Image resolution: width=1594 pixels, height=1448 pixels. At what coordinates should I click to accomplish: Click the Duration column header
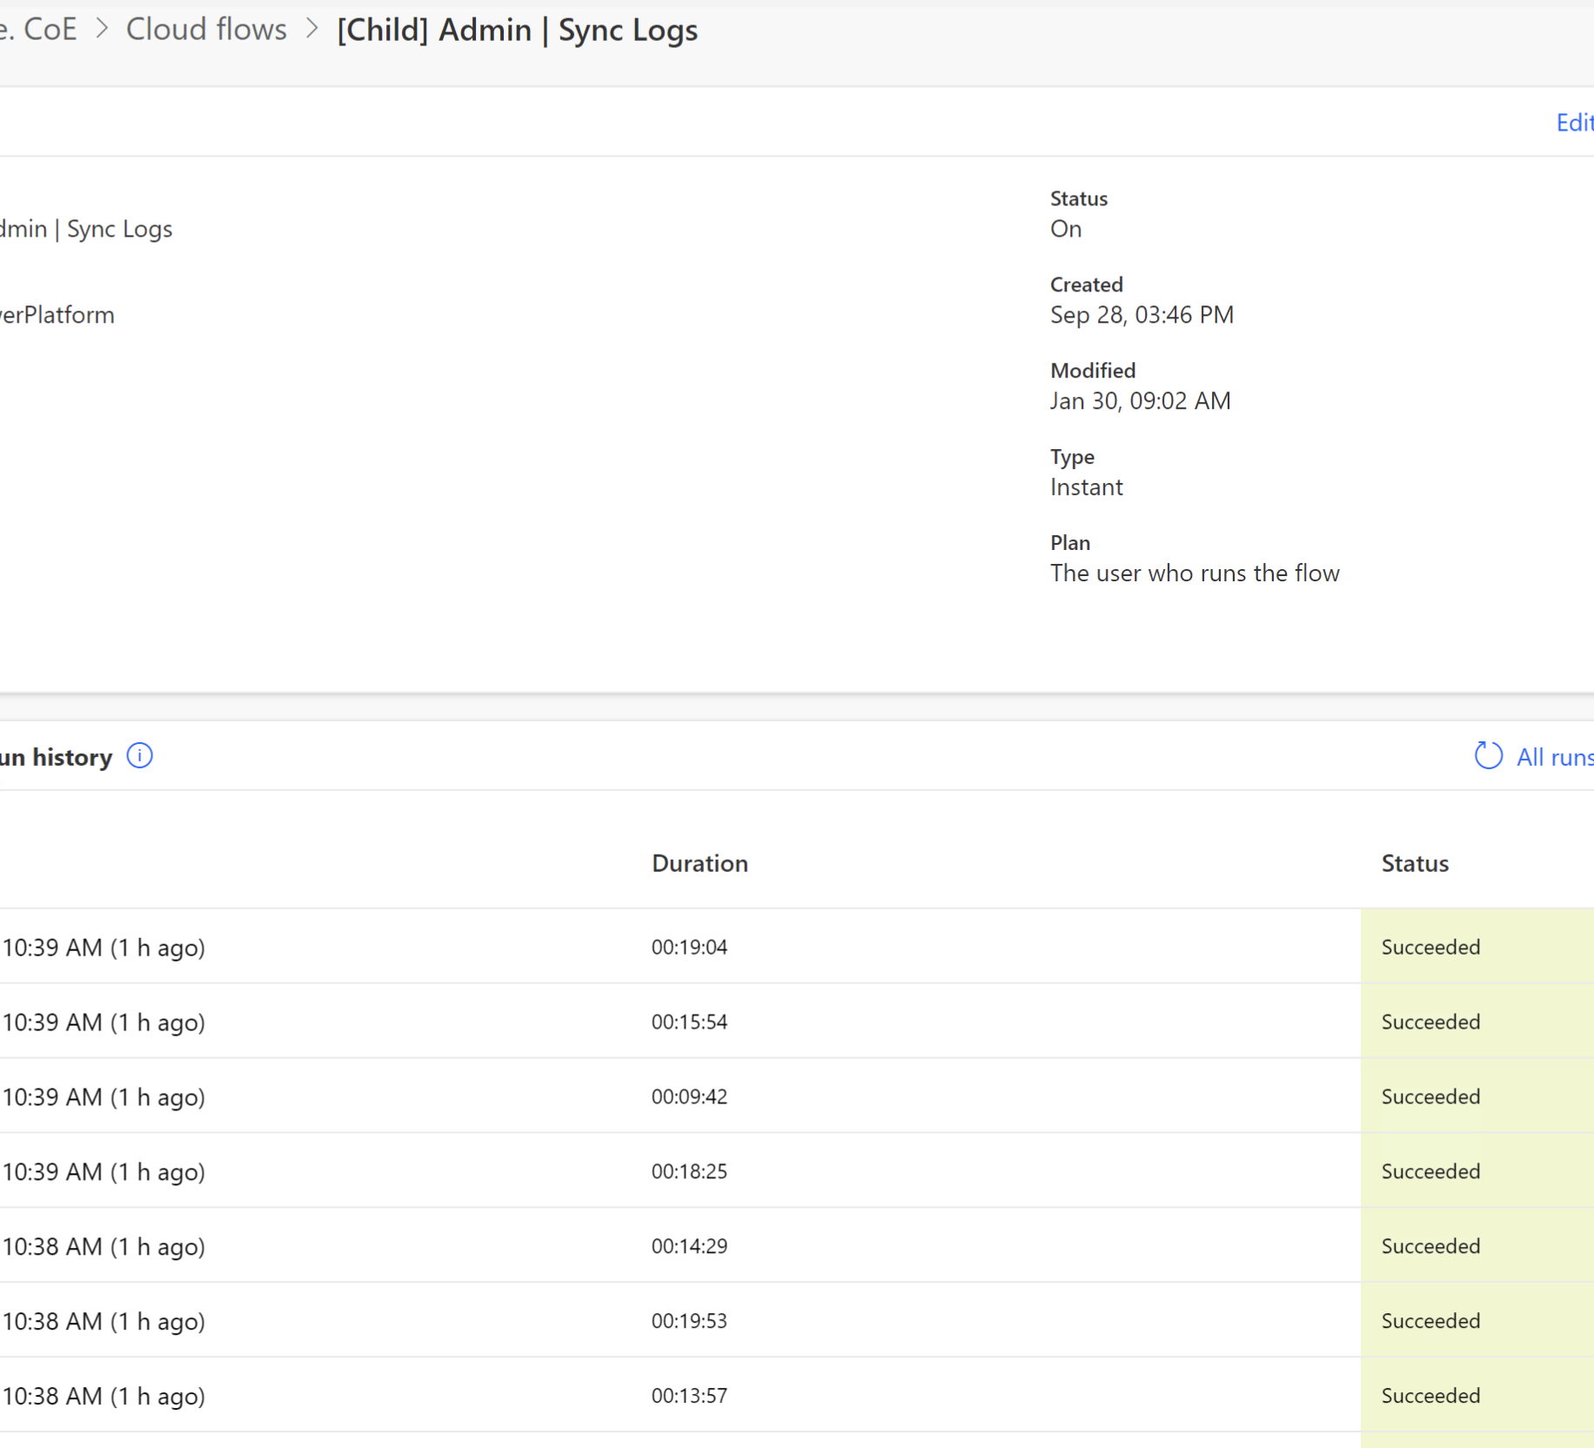699,862
